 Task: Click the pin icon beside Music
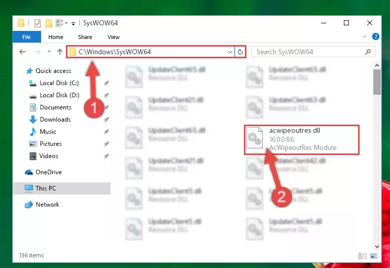[107, 132]
